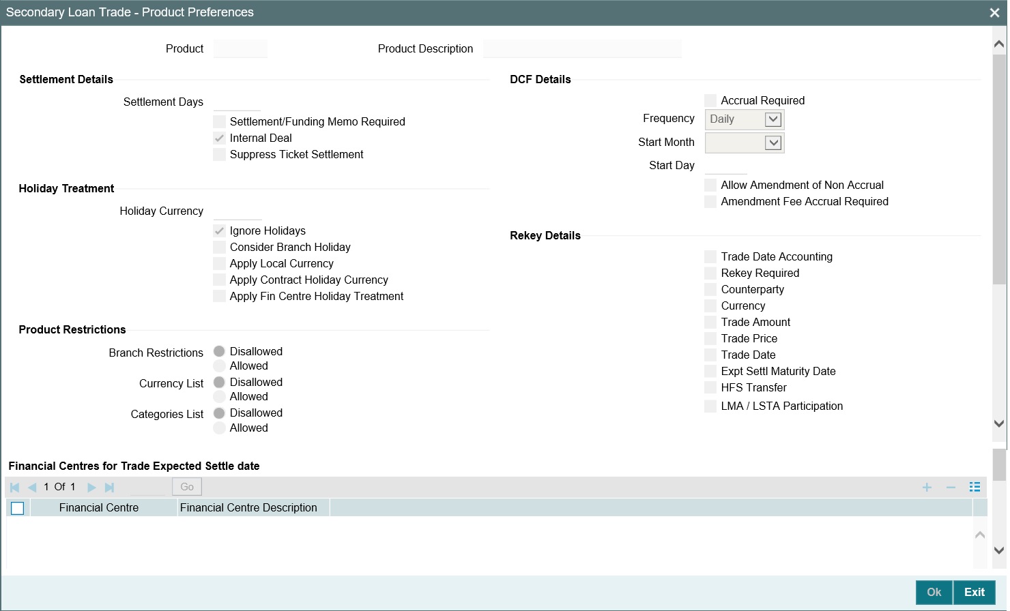Click the Exit button
Viewport: 1010px width, 611px height.
pos(975,592)
